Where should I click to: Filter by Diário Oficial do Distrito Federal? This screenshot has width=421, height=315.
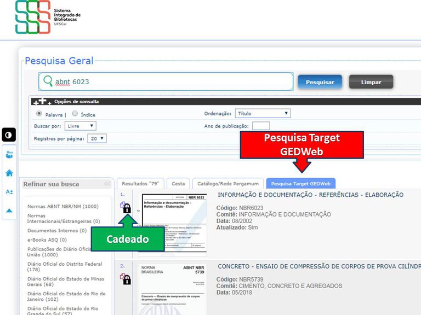pos(65,267)
